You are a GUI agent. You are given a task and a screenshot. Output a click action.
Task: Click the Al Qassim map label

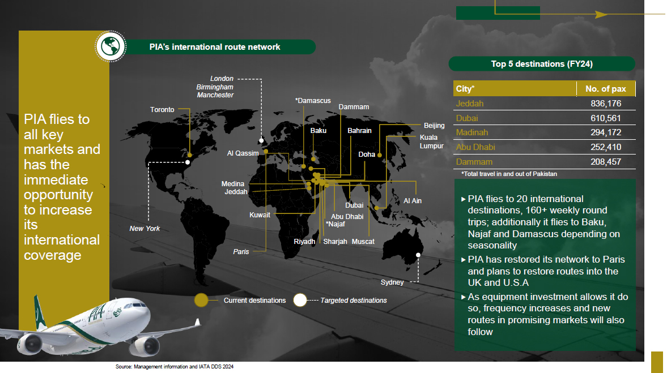click(x=243, y=153)
